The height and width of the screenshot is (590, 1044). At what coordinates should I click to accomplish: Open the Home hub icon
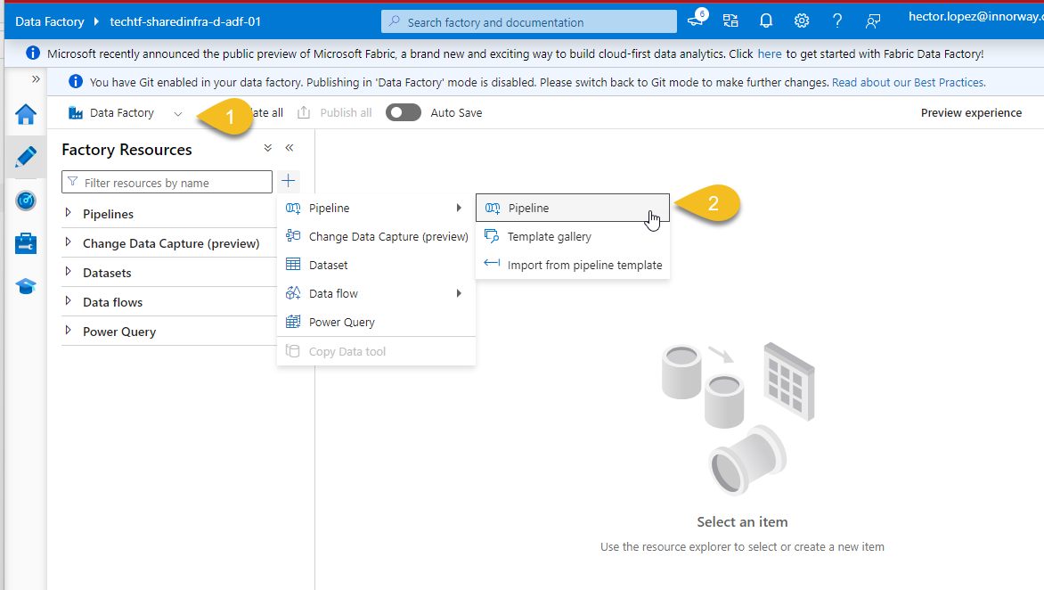point(25,115)
